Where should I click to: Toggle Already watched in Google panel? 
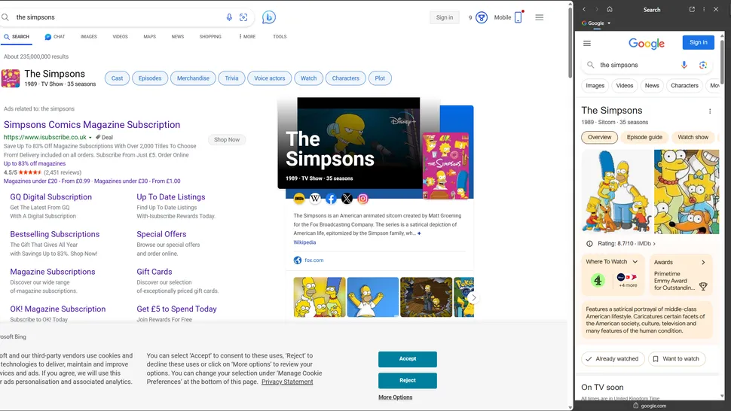613,359
